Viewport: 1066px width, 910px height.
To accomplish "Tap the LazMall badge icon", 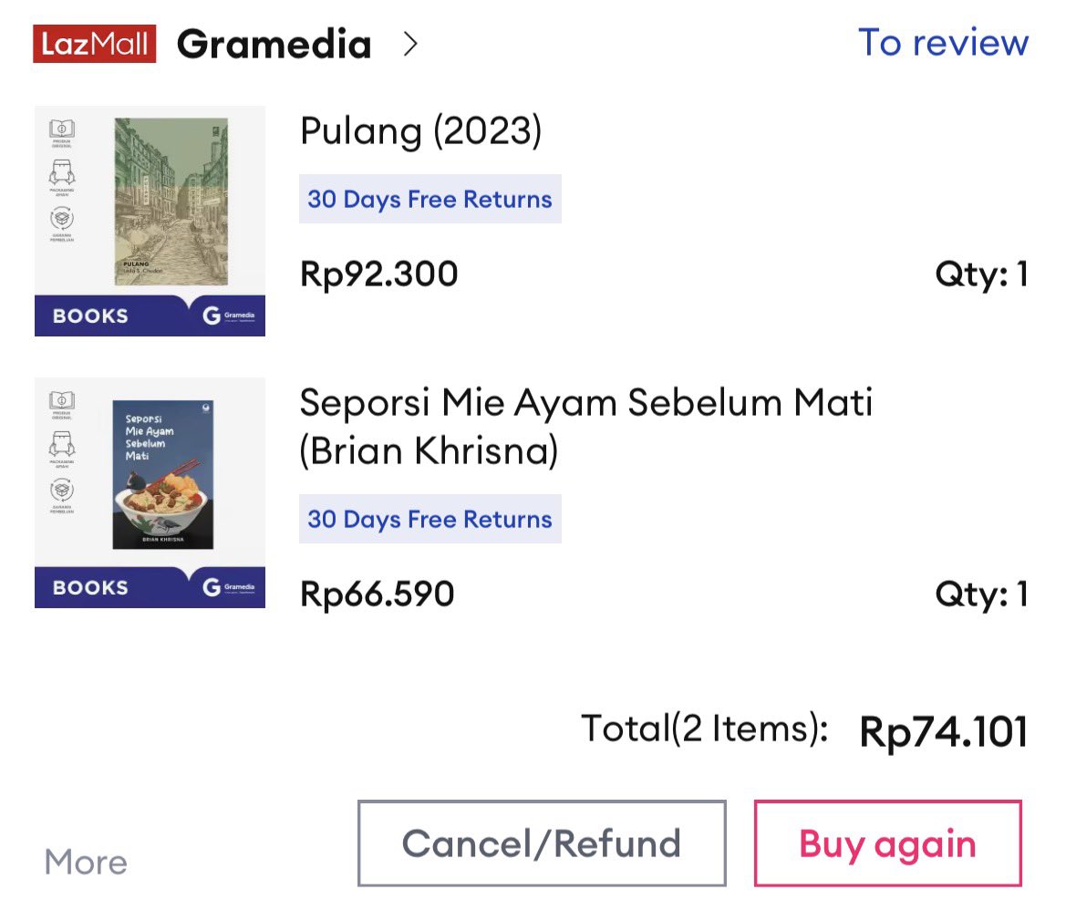I will pos(95,44).
